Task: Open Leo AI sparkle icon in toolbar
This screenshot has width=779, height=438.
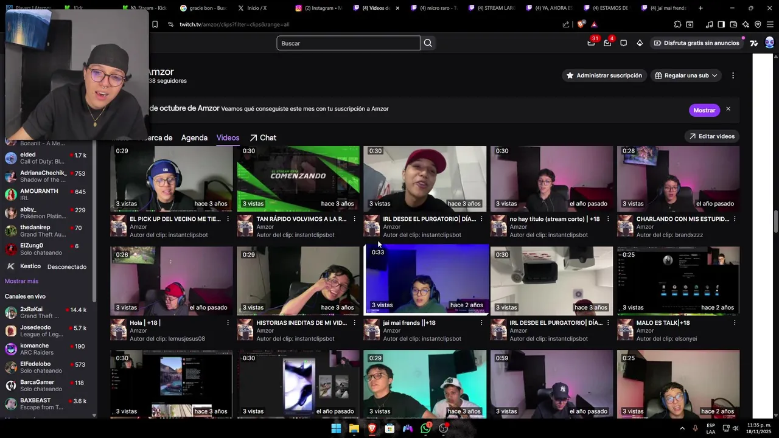Action: [746, 24]
